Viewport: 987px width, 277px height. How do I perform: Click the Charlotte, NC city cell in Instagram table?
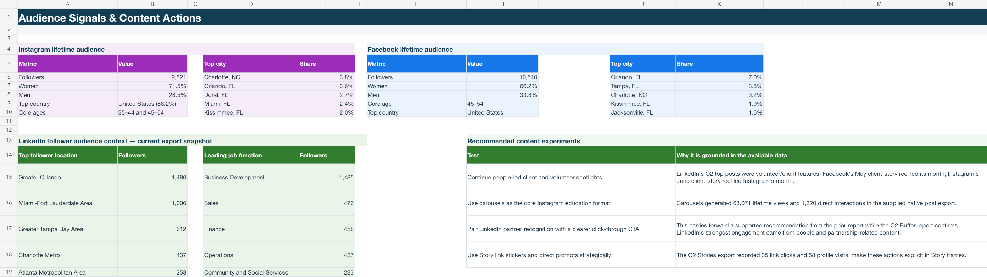tap(251, 77)
